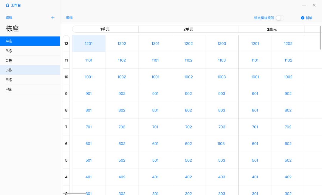The height and width of the screenshot is (195, 322).
Task: Select room 1201 in 1单元
Action: point(89,43)
